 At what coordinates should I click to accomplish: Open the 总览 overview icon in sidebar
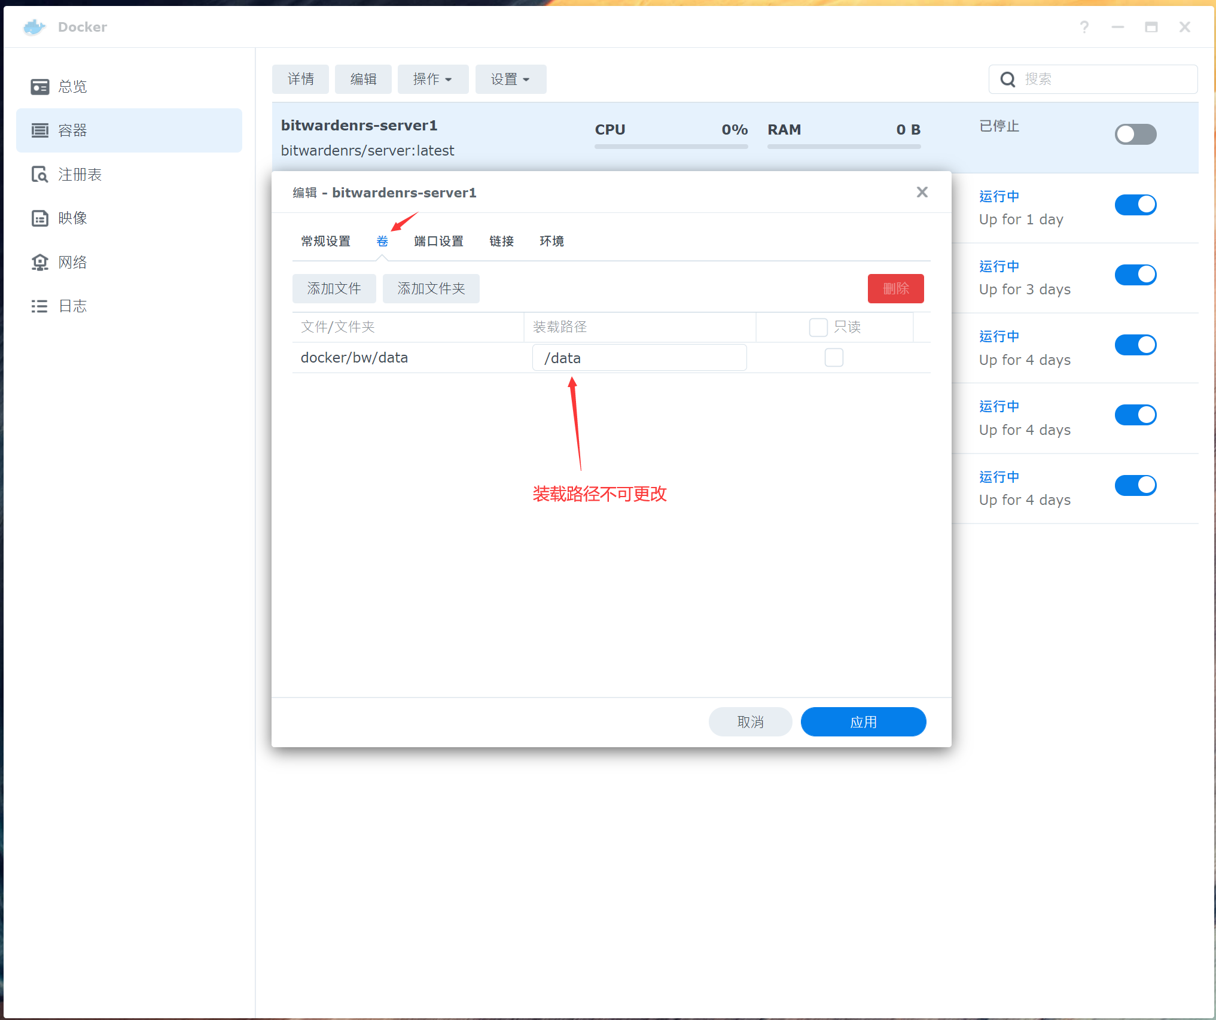pos(39,87)
